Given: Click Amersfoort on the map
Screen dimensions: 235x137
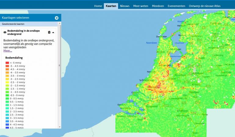Looking at the screenshot, I should (x=180, y=75).
